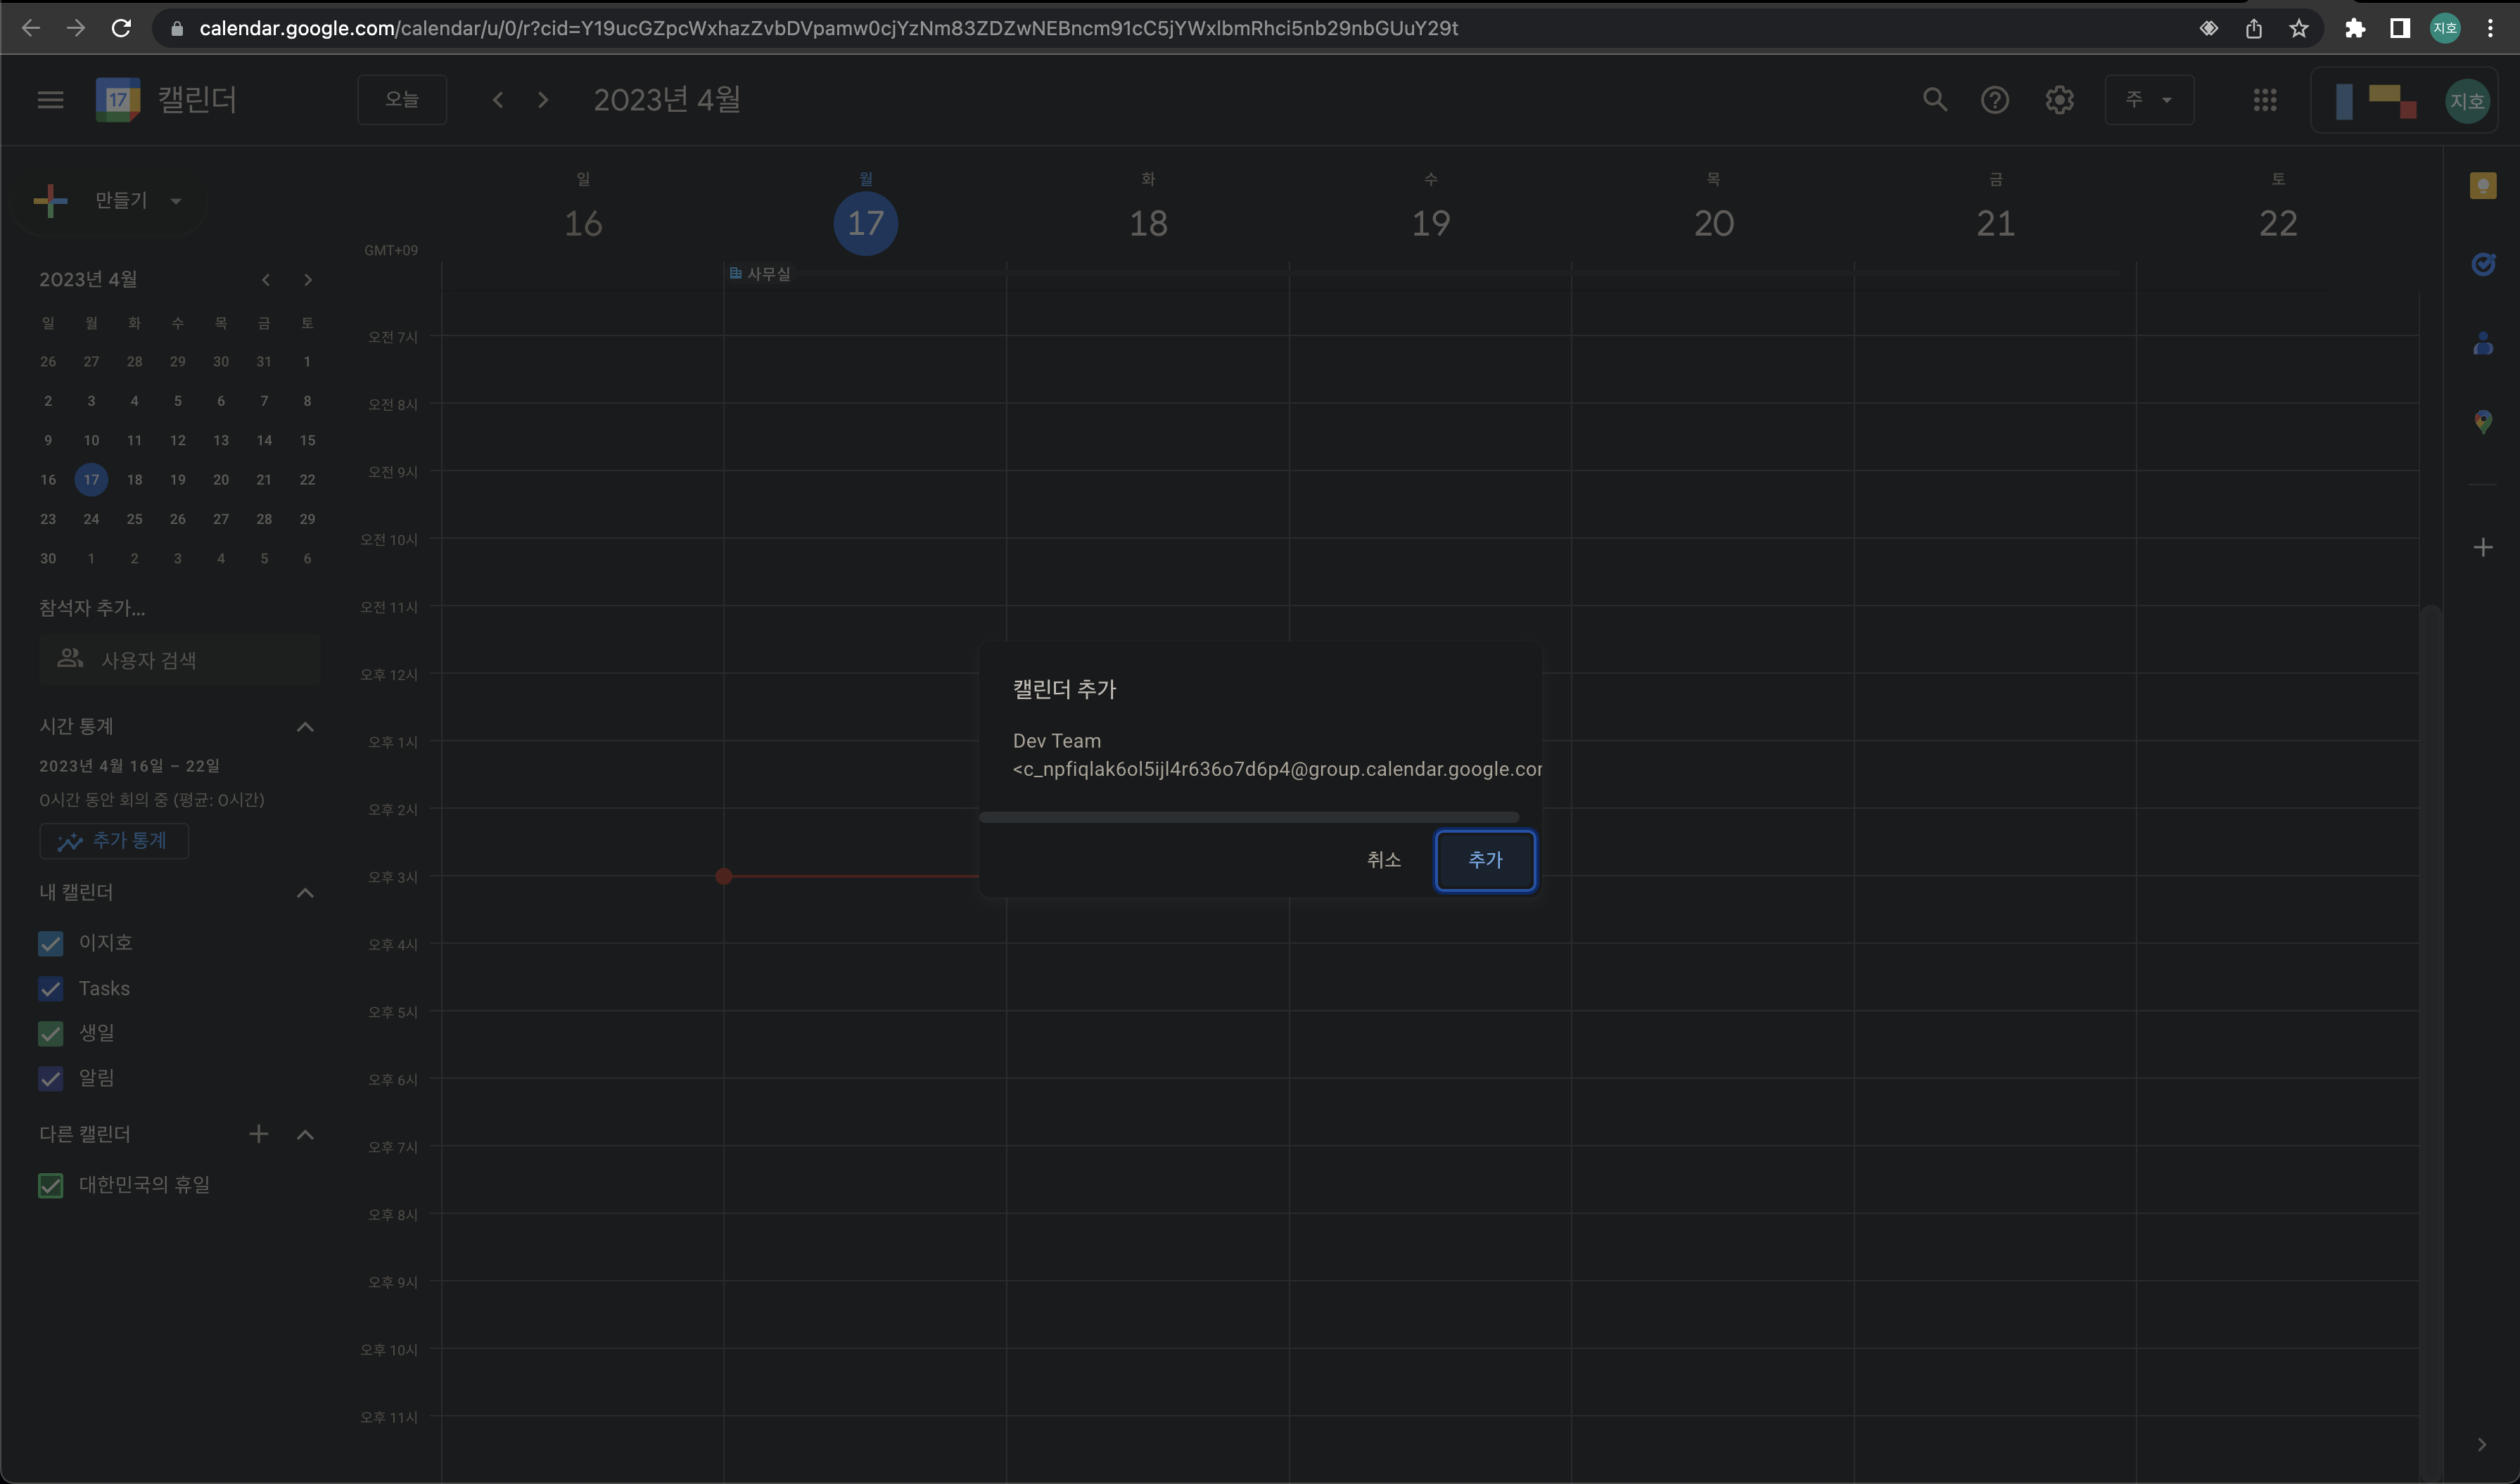Open the support help icon
The image size is (2520, 1484).
coord(1994,99)
